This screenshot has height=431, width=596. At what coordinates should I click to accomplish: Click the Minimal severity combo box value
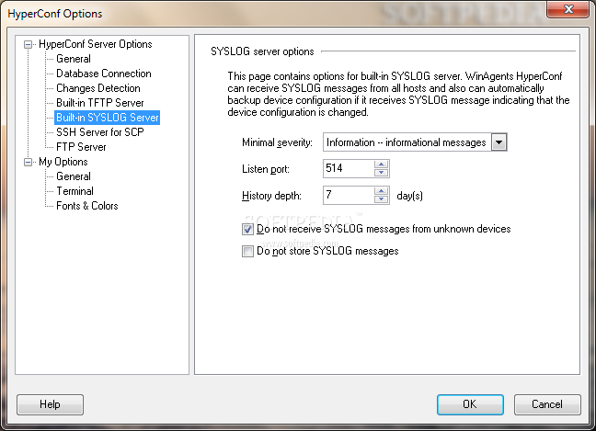click(x=407, y=142)
